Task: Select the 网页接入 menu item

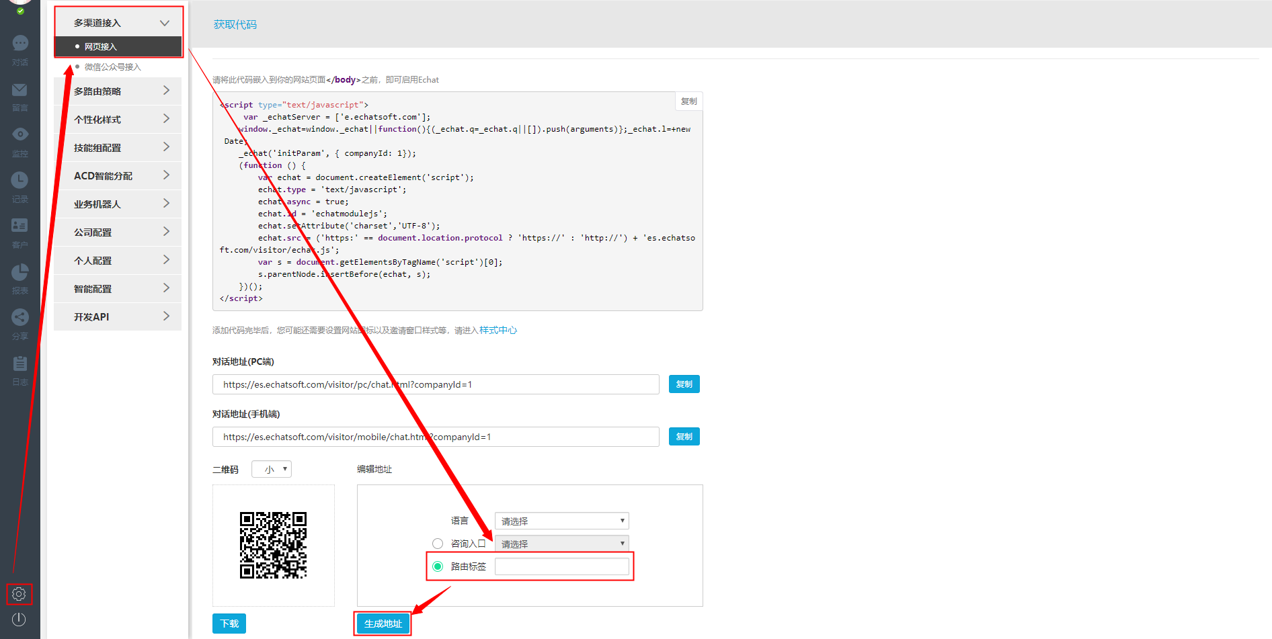Action: pyautogui.click(x=118, y=46)
